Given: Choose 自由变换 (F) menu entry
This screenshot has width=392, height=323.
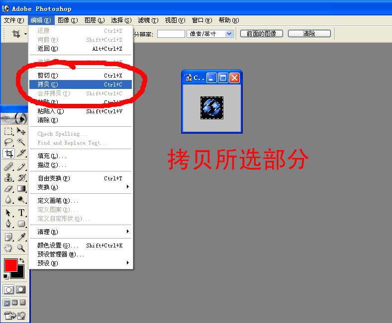Looking at the screenshot, I should 81,178.
